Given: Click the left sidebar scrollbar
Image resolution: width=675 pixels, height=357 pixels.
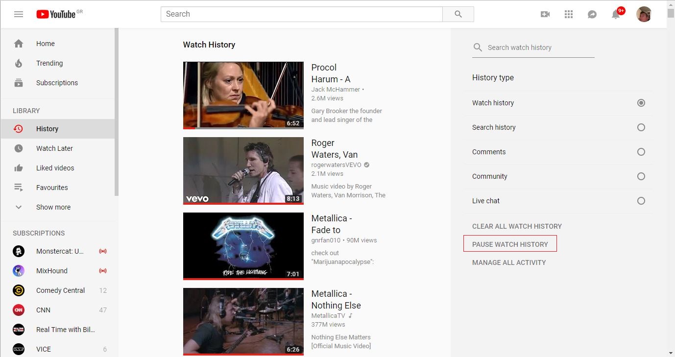Looking at the screenshot, I should point(117,112).
